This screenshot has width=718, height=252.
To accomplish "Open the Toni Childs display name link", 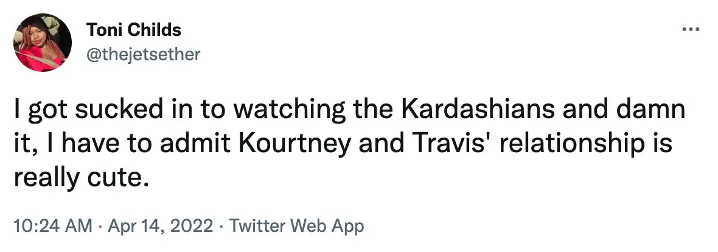I will [134, 30].
